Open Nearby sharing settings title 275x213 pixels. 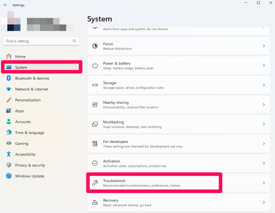pyautogui.click(x=116, y=103)
